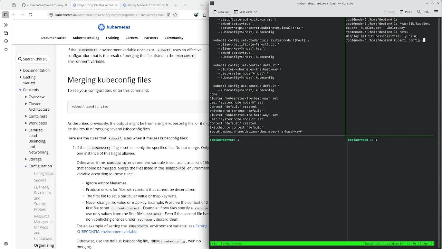The width and height of the screenshot is (442, 249).
Task: Bookmark this page with star icon
Action: pos(175,15)
